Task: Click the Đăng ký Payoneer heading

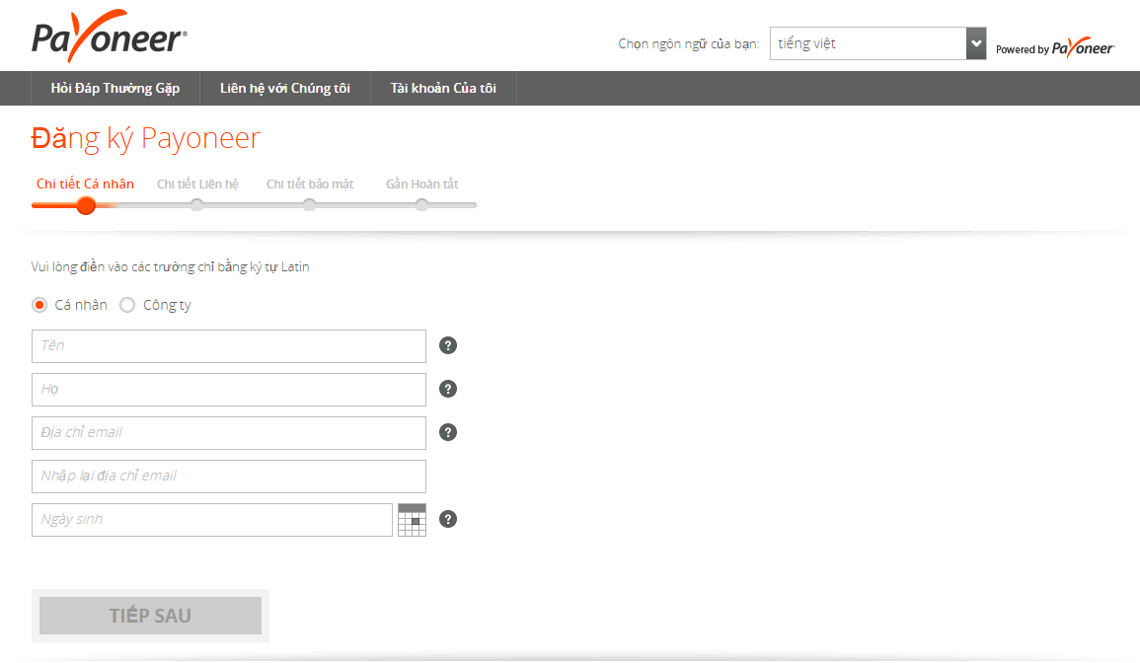Action: click(145, 139)
